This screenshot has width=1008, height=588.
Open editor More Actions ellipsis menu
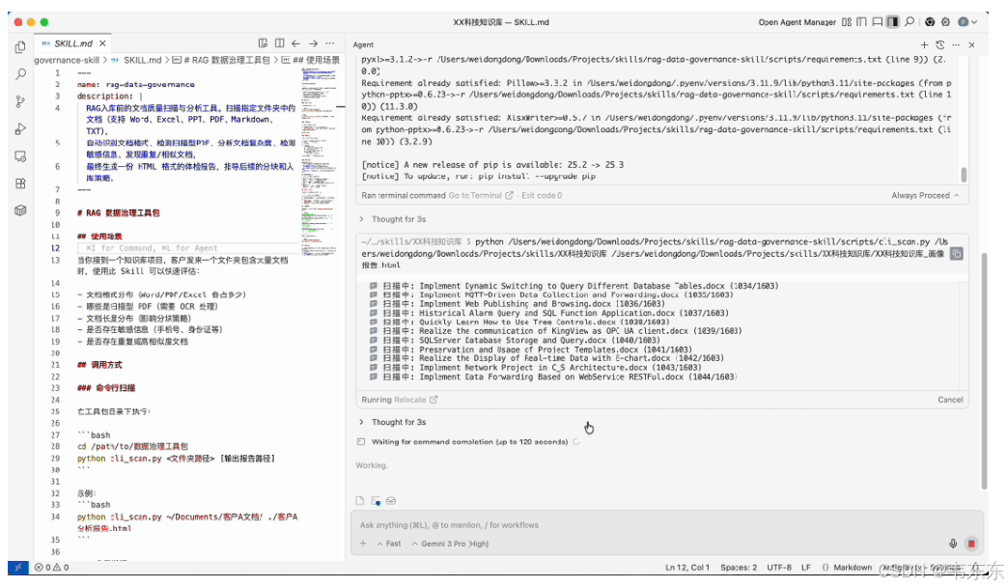tap(330, 43)
